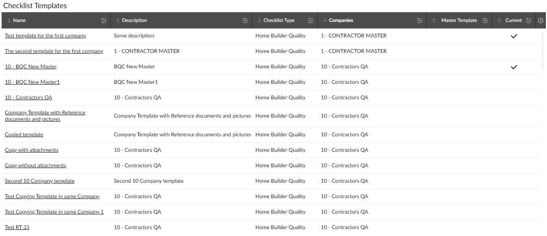Toggle Current checkmark for first company template
The height and width of the screenshot is (236, 547).
(x=514, y=36)
